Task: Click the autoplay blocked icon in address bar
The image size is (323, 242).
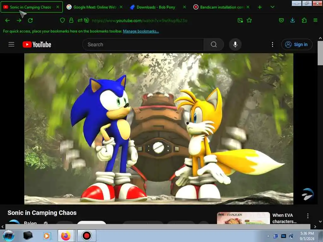Action: 87,20
